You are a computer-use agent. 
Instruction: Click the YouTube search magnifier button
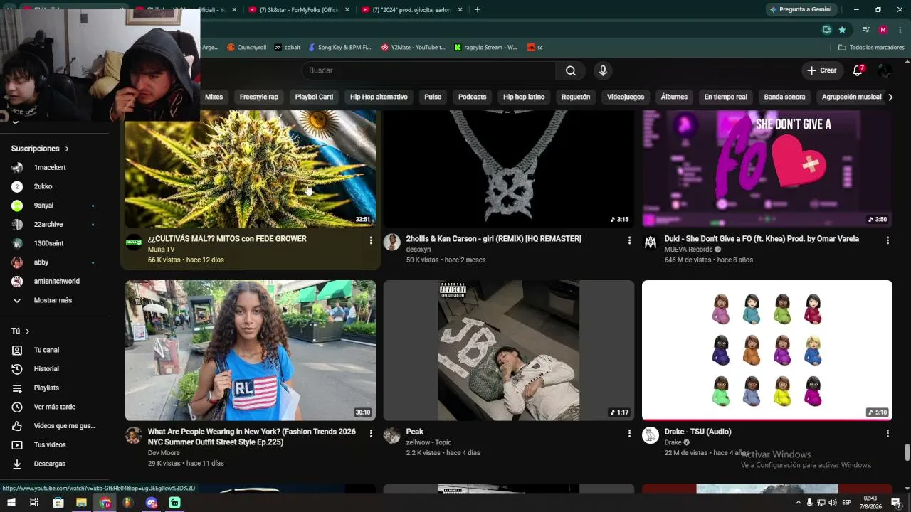point(571,70)
